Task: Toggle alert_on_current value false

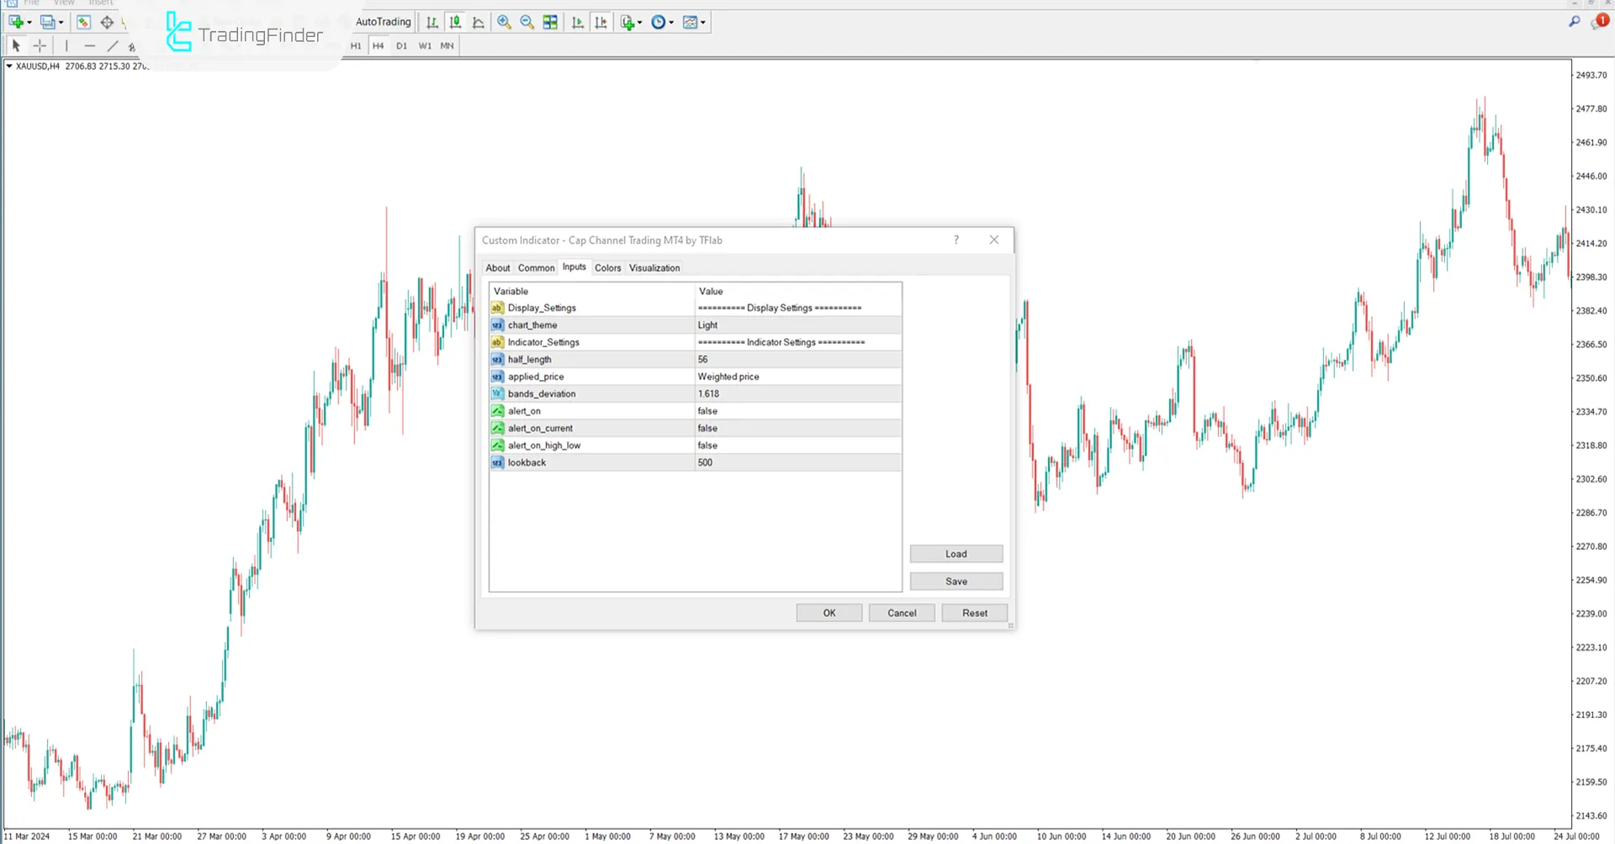Action: point(797,429)
